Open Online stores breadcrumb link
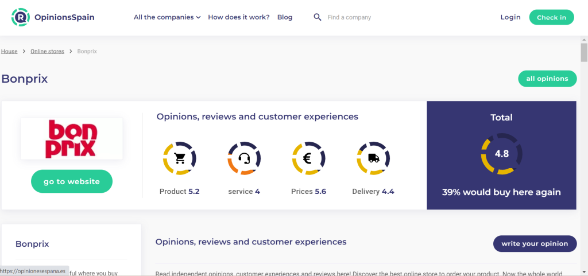The width and height of the screenshot is (588, 276). click(x=47, y=52)
